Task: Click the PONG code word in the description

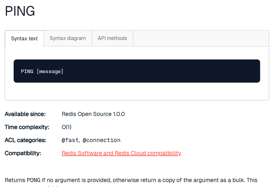Action: (34, 180)
